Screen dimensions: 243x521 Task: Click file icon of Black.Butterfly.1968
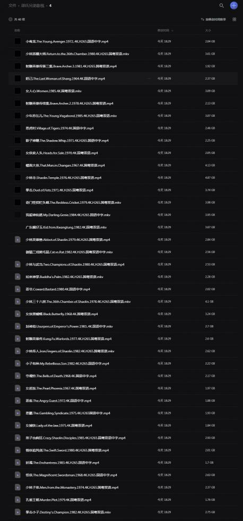[x=18, y=314]
